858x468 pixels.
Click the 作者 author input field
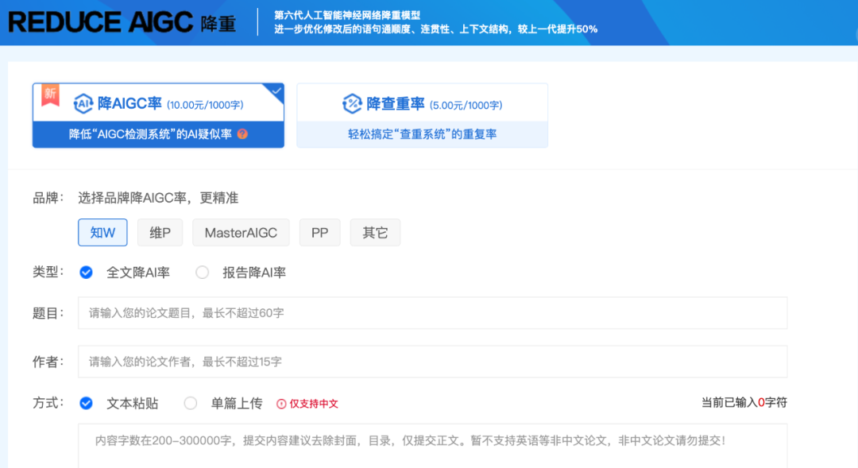point(432,362)
